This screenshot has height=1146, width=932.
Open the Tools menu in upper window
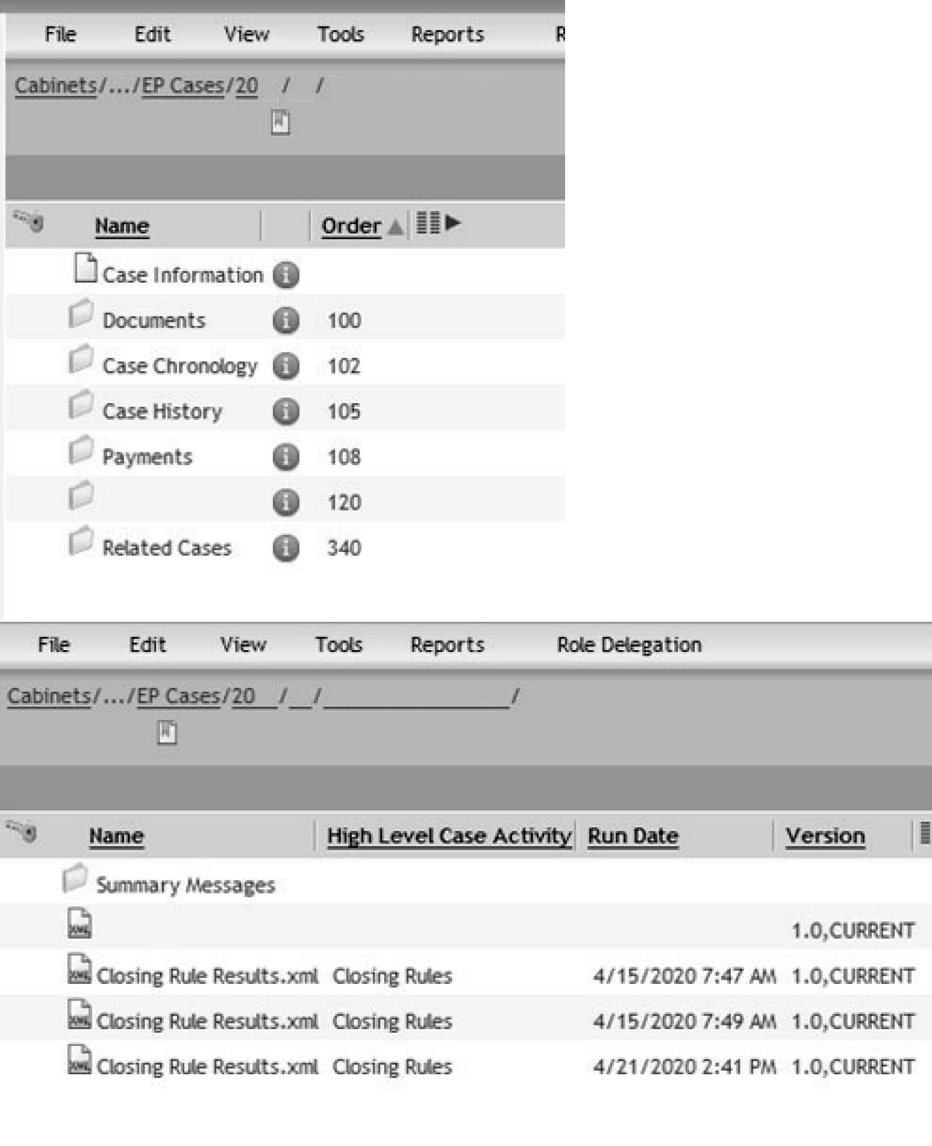click(x=340, y=34)
